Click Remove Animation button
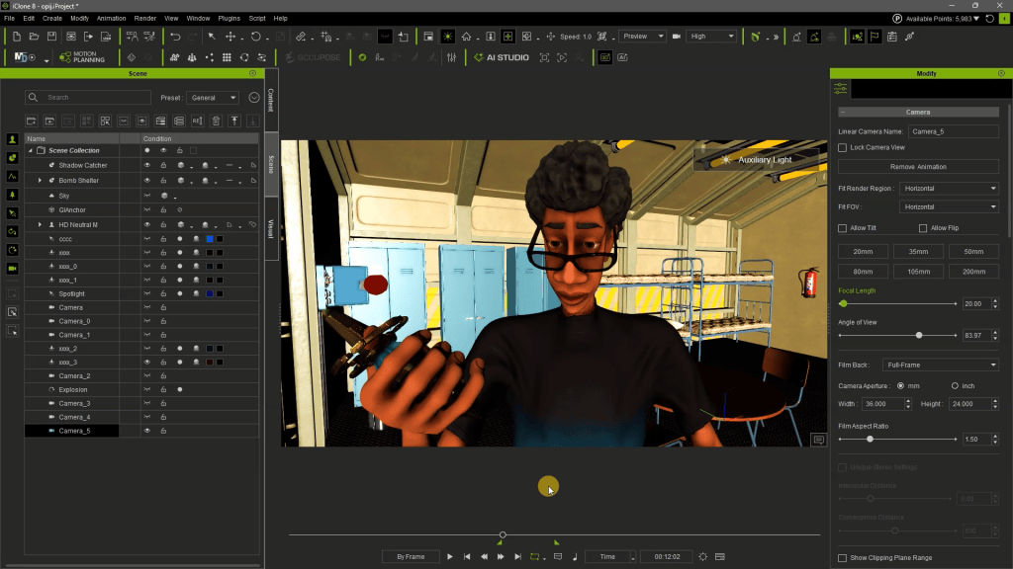This screenshot has width=1013, height=569. 918,167
